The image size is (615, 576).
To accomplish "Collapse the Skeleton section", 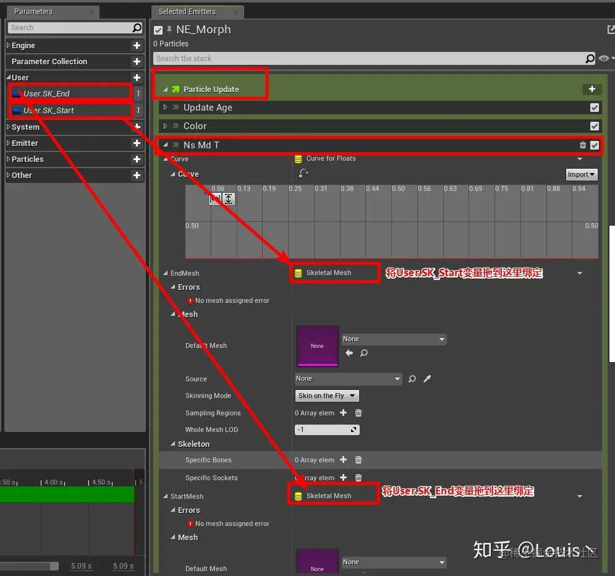I will pyautogui.click(x=172, y=444).
